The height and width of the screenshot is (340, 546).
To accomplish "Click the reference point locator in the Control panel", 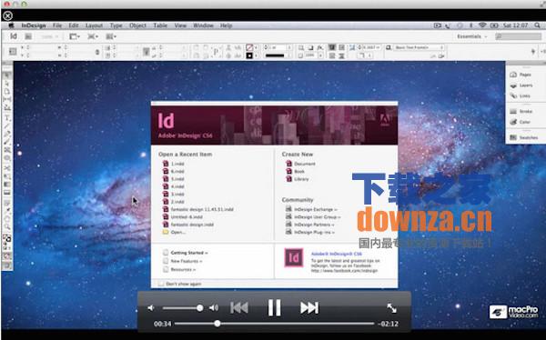I will (13, 51).
